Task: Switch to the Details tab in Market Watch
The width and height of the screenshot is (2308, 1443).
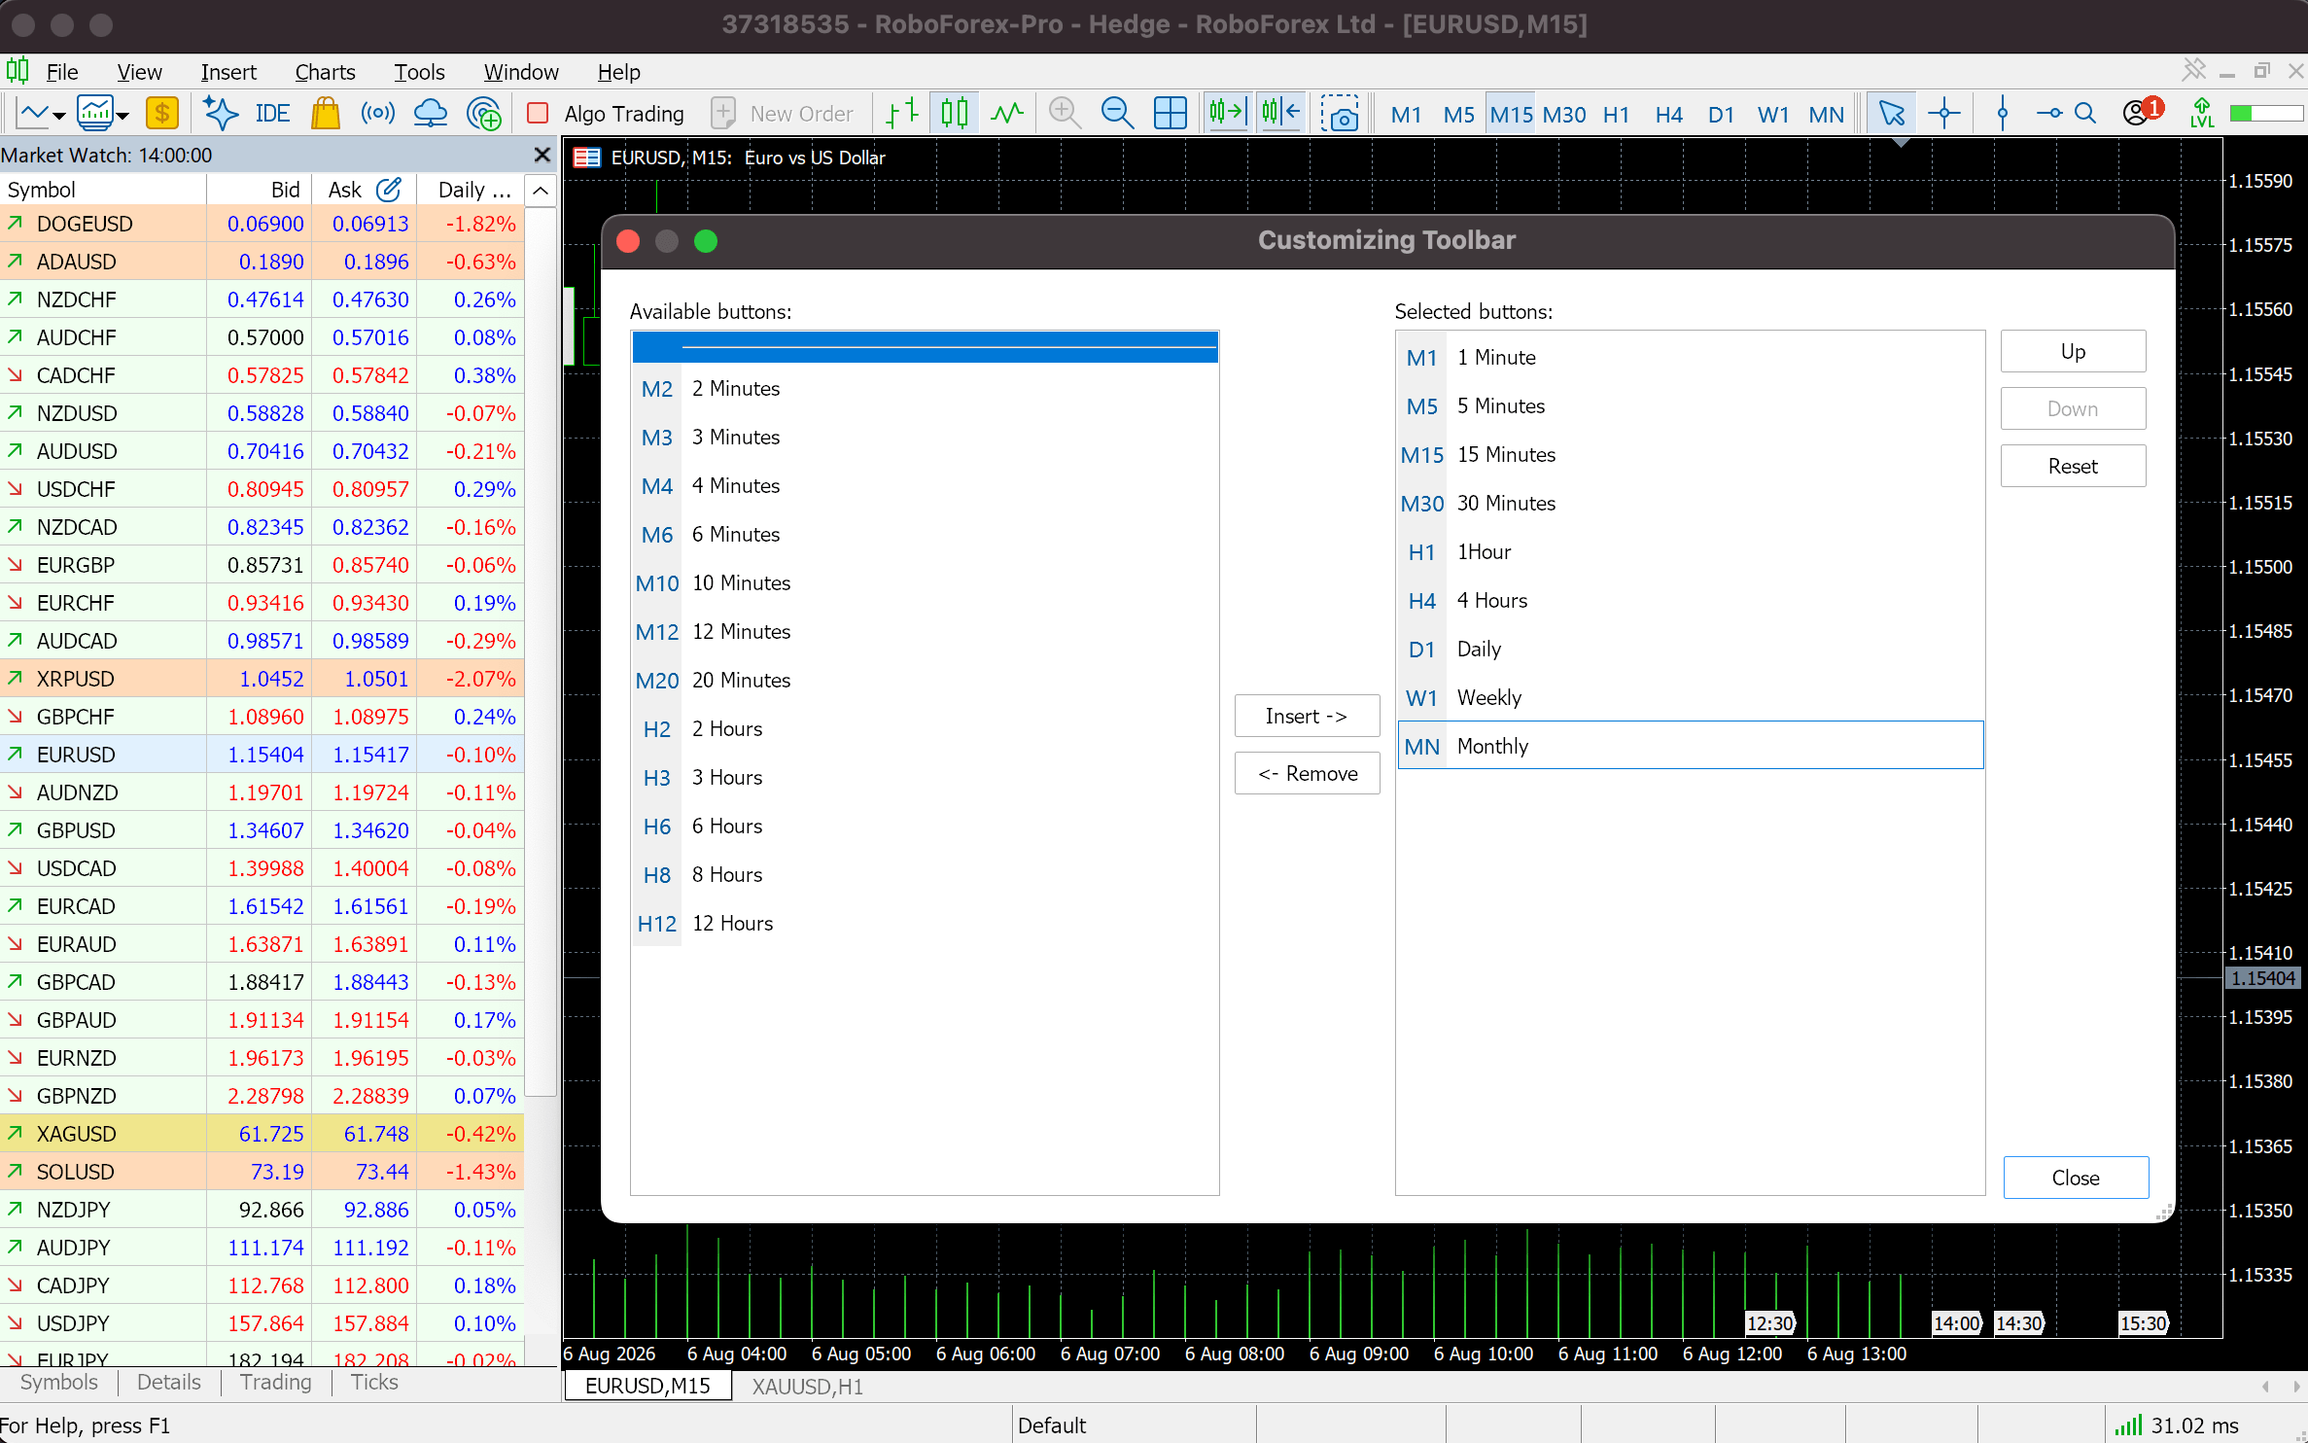Action: [x=169, y=1382]
